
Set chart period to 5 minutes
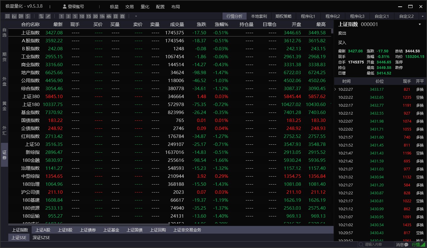point(75,16)
